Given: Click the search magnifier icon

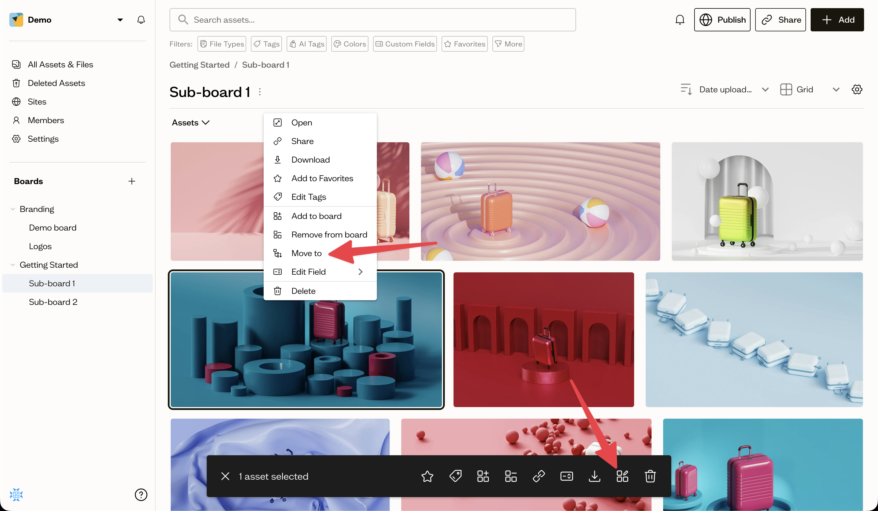Looking at the screenshot, I should coord(183,19).
